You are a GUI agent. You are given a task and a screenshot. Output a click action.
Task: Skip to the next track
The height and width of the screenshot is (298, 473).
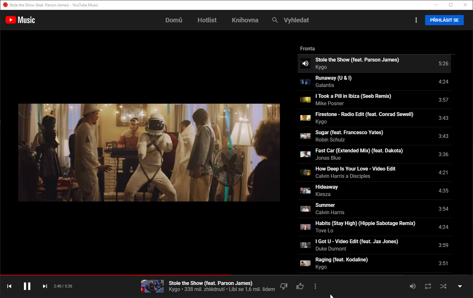[45, 286]
